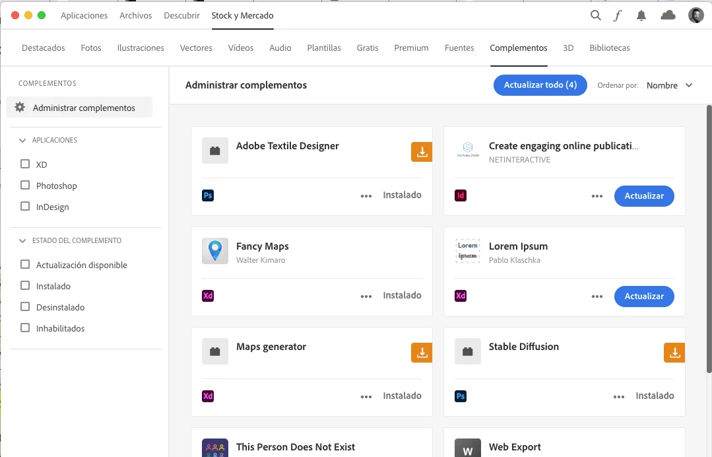Screen dimensions: 712x457
Task: Open the Plantillas tab
Action: pos(324,48)
